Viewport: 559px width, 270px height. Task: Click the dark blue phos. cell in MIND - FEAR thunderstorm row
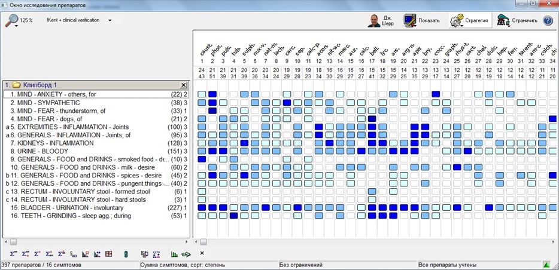click(212, 111)
